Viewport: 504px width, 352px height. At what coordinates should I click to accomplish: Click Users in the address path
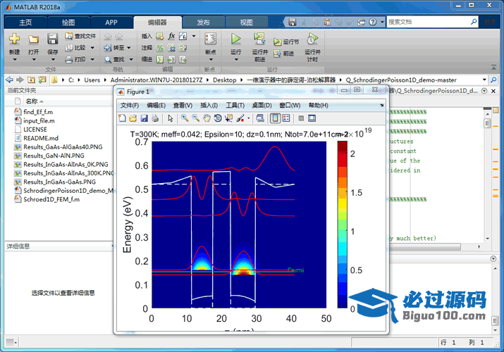coord(92,80)
